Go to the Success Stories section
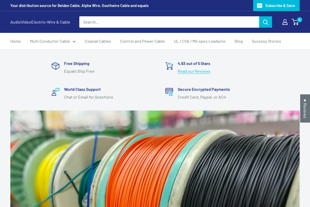The height and width of the screenshot is (207, 310). coord(266,41)
